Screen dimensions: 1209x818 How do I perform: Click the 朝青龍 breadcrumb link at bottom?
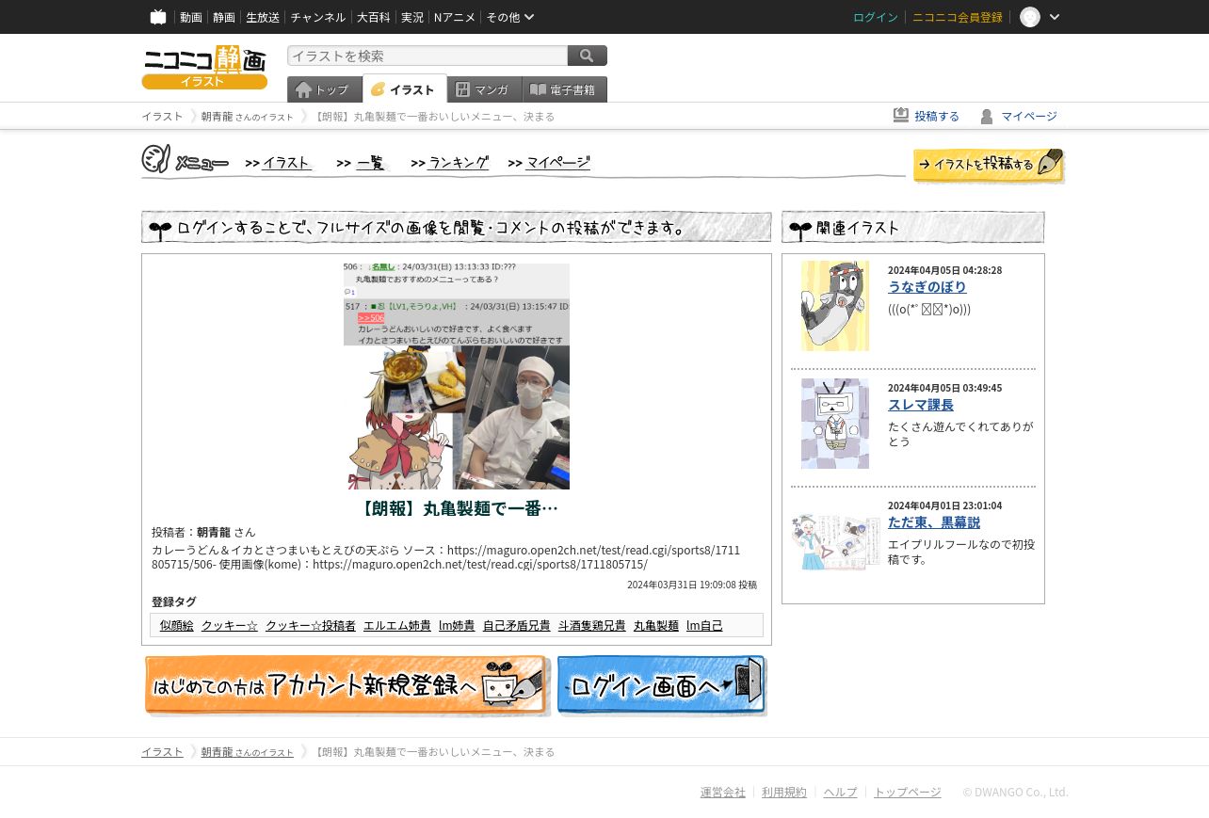coord(247,751)
